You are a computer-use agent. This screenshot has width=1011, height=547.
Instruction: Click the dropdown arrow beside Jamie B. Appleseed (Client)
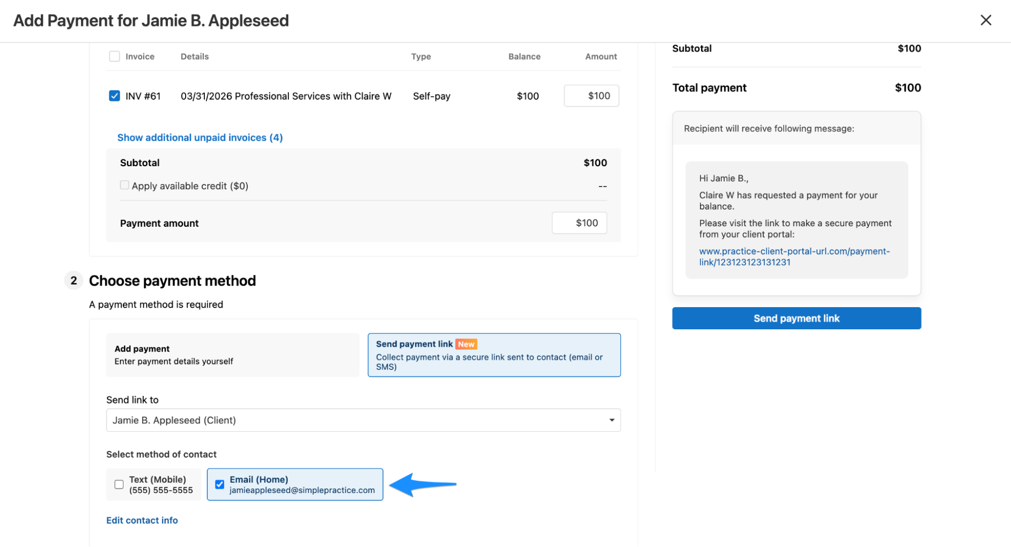coord(611,420)
